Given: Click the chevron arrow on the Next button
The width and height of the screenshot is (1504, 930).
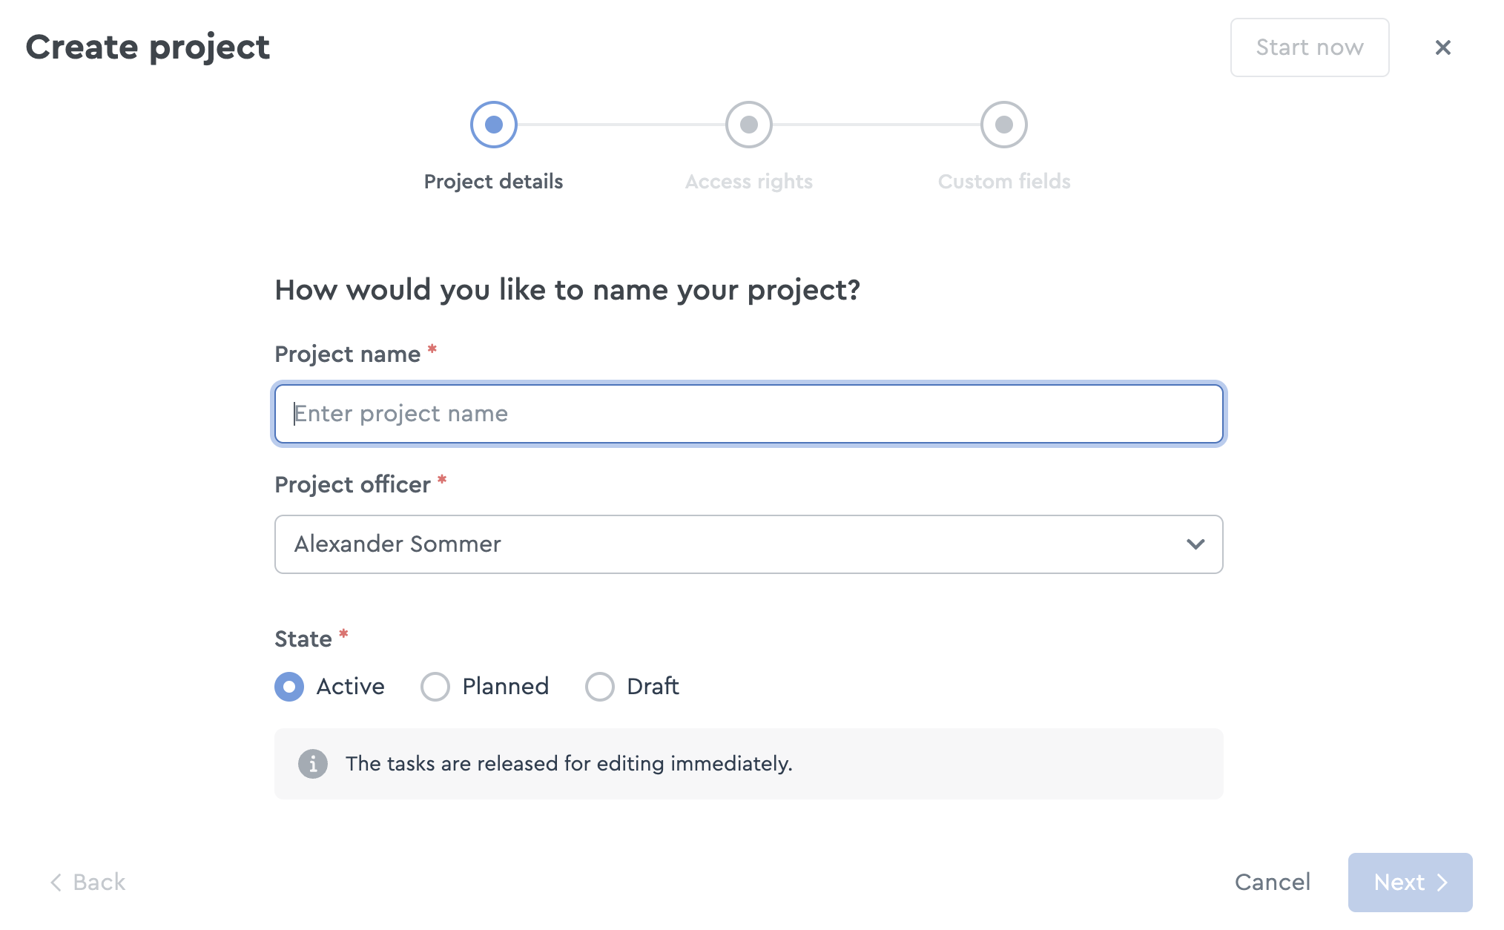Looking at the screenshot, I should (x=1442, y=883).
